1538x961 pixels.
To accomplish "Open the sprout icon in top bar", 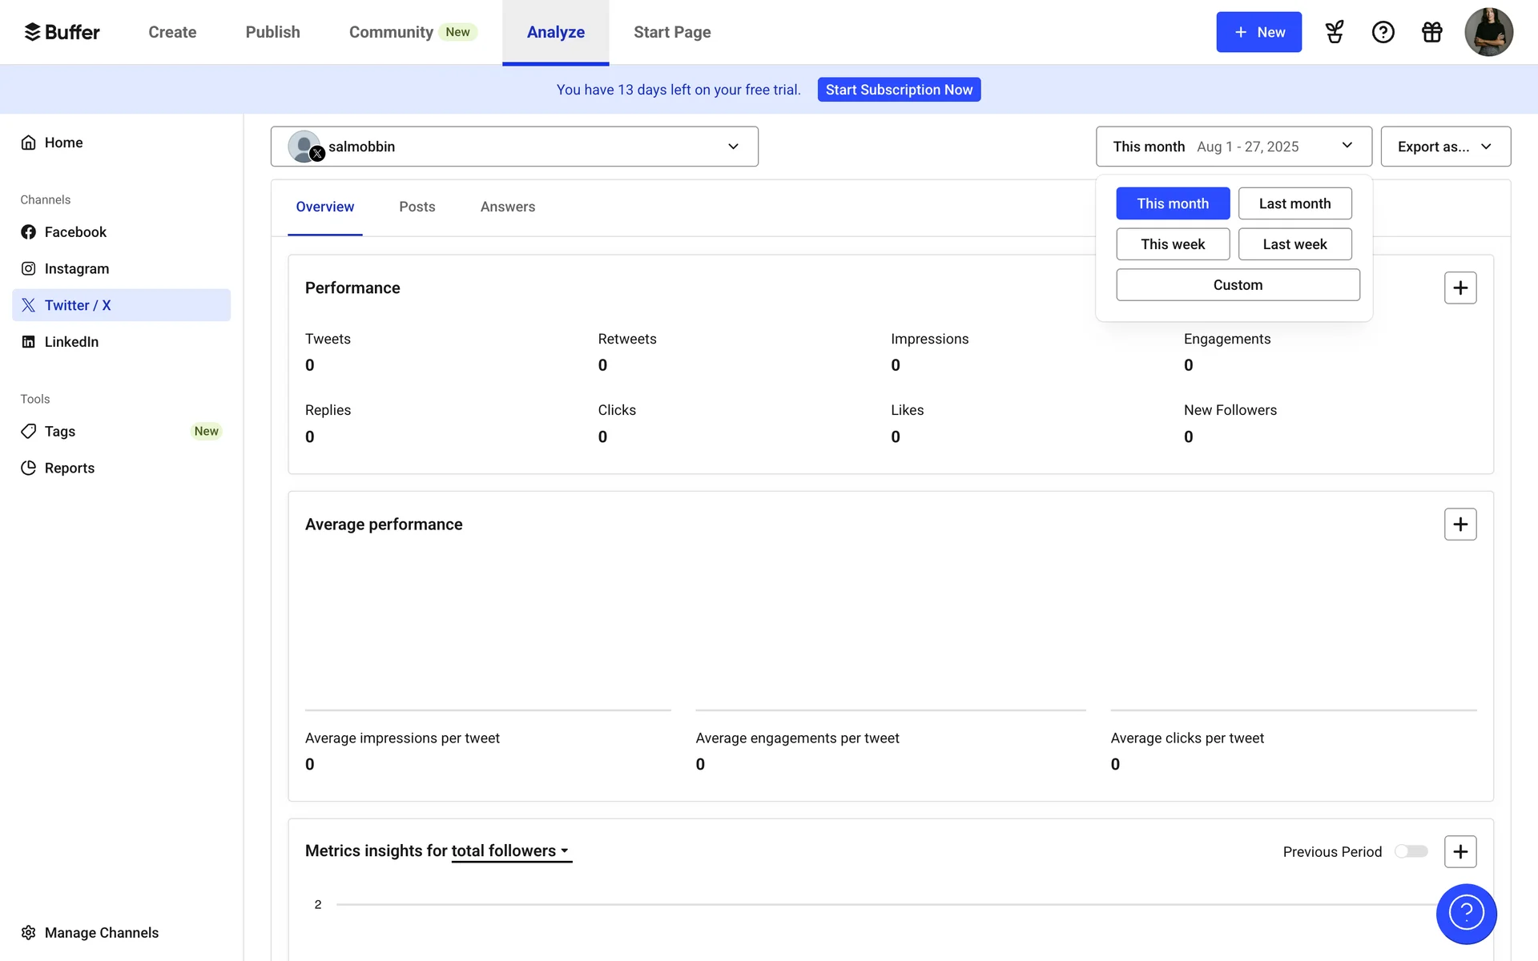I will [x=1335, y=32].
